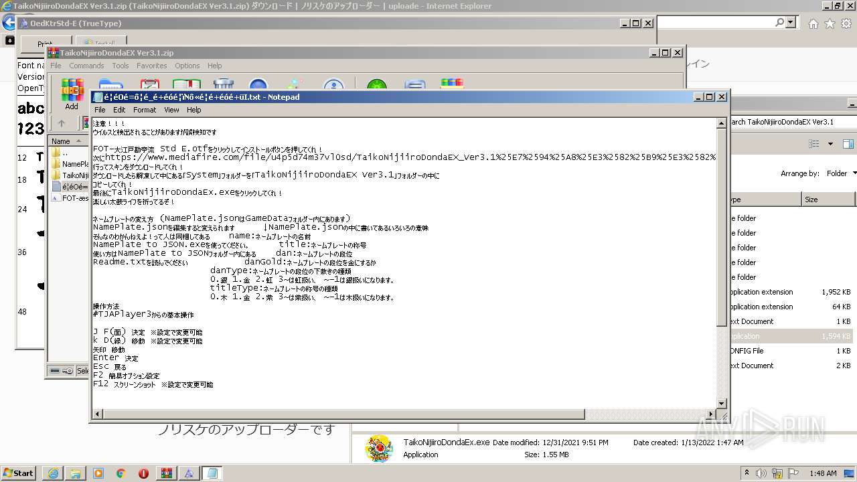This screenshot has height=482, width=857.
Task: Click Notepad horizontal scrollbar left arrow
Action: point(97,414)
